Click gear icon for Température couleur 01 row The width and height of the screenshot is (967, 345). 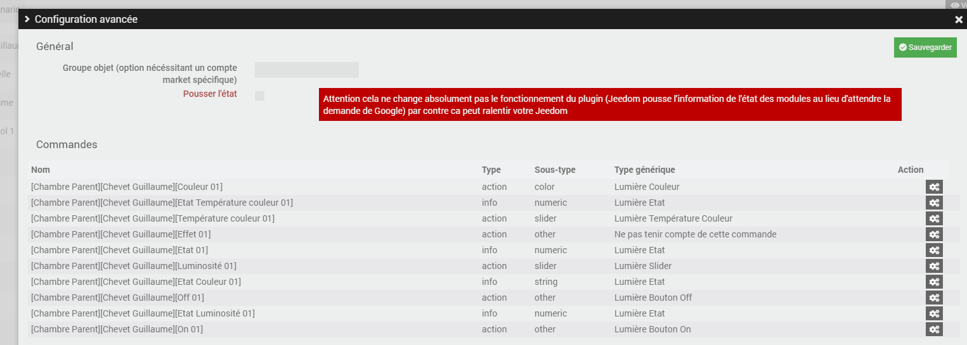(x=934, y=218)
